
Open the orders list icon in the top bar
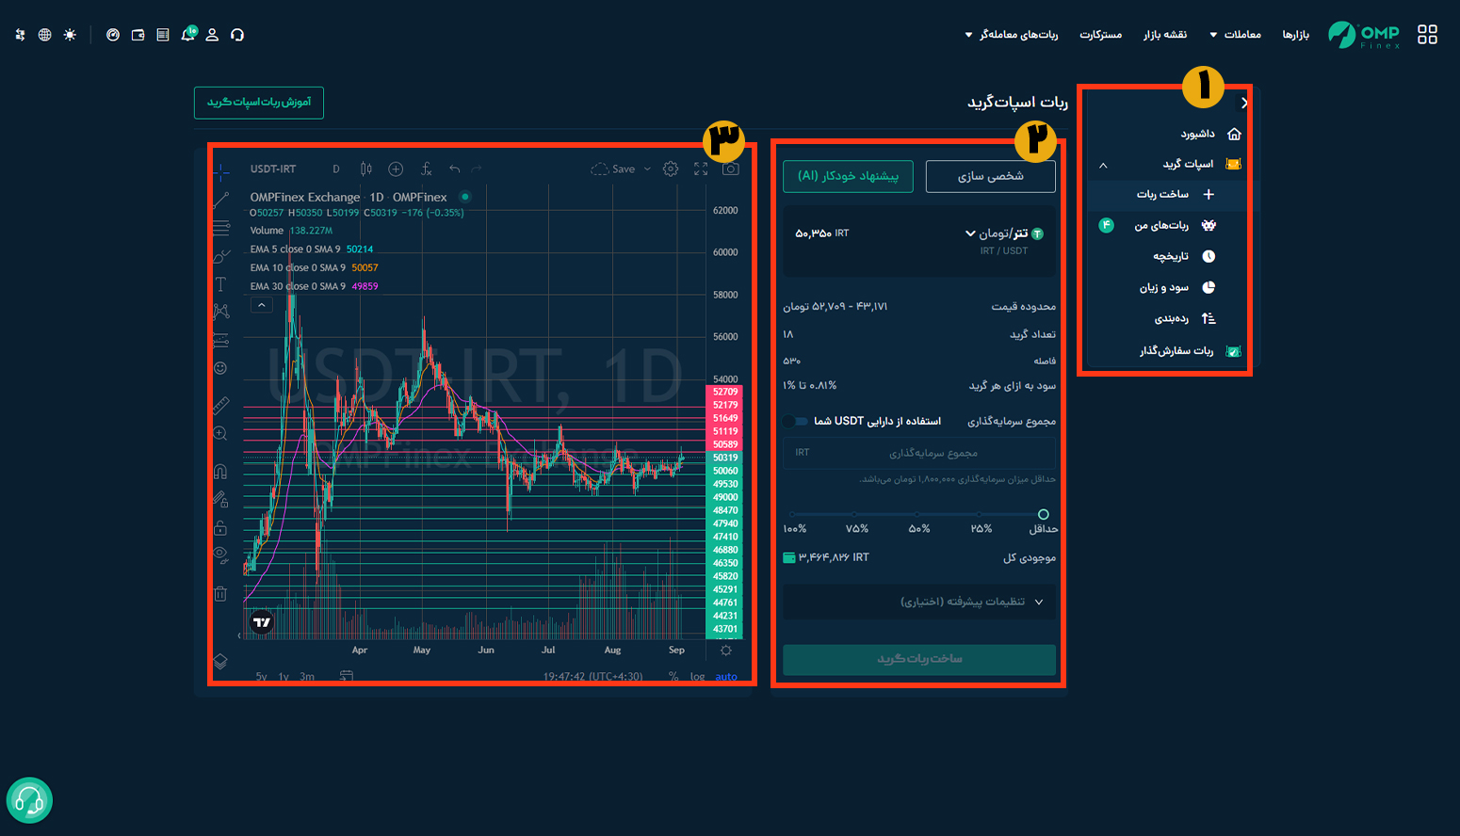pos(163,35)
